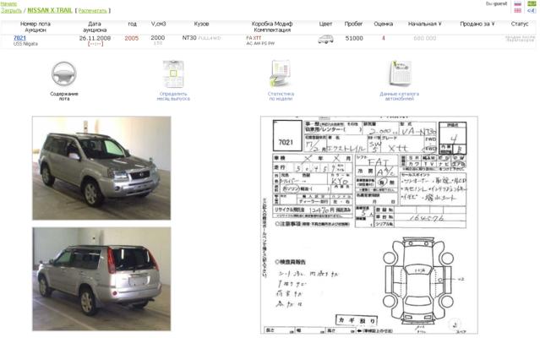The image size is (540, 338).
Task: Open the 'Данные каталога автомобилей' catalog icon
Action: (400, 74)
